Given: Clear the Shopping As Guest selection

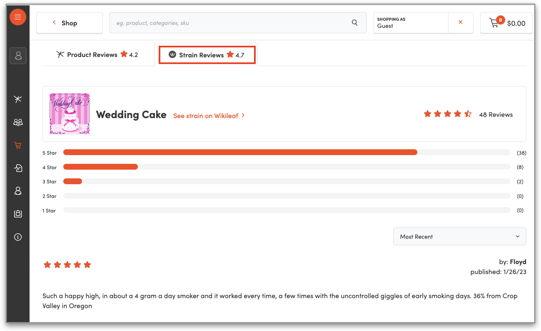Looking at the screenshot, I should [x=460, y=22].
